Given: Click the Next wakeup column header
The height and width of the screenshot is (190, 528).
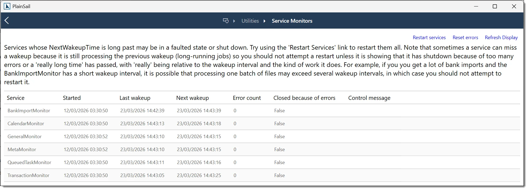Looking at the screenshot, I should coord(192,98).
